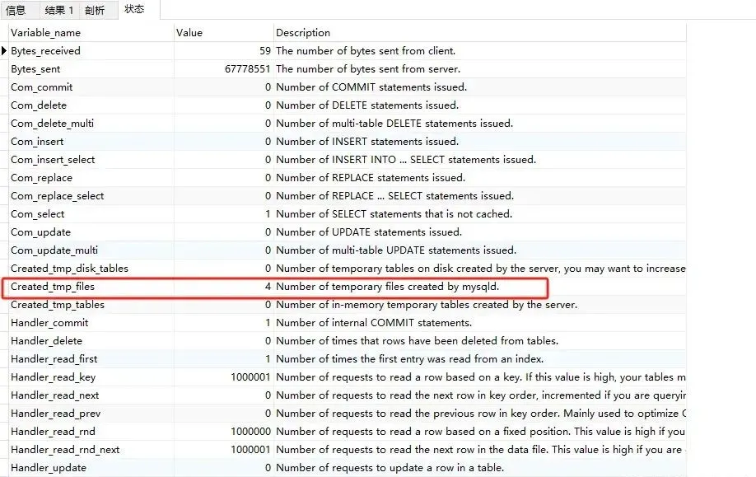Click the Com_replace_select description text

394,196
